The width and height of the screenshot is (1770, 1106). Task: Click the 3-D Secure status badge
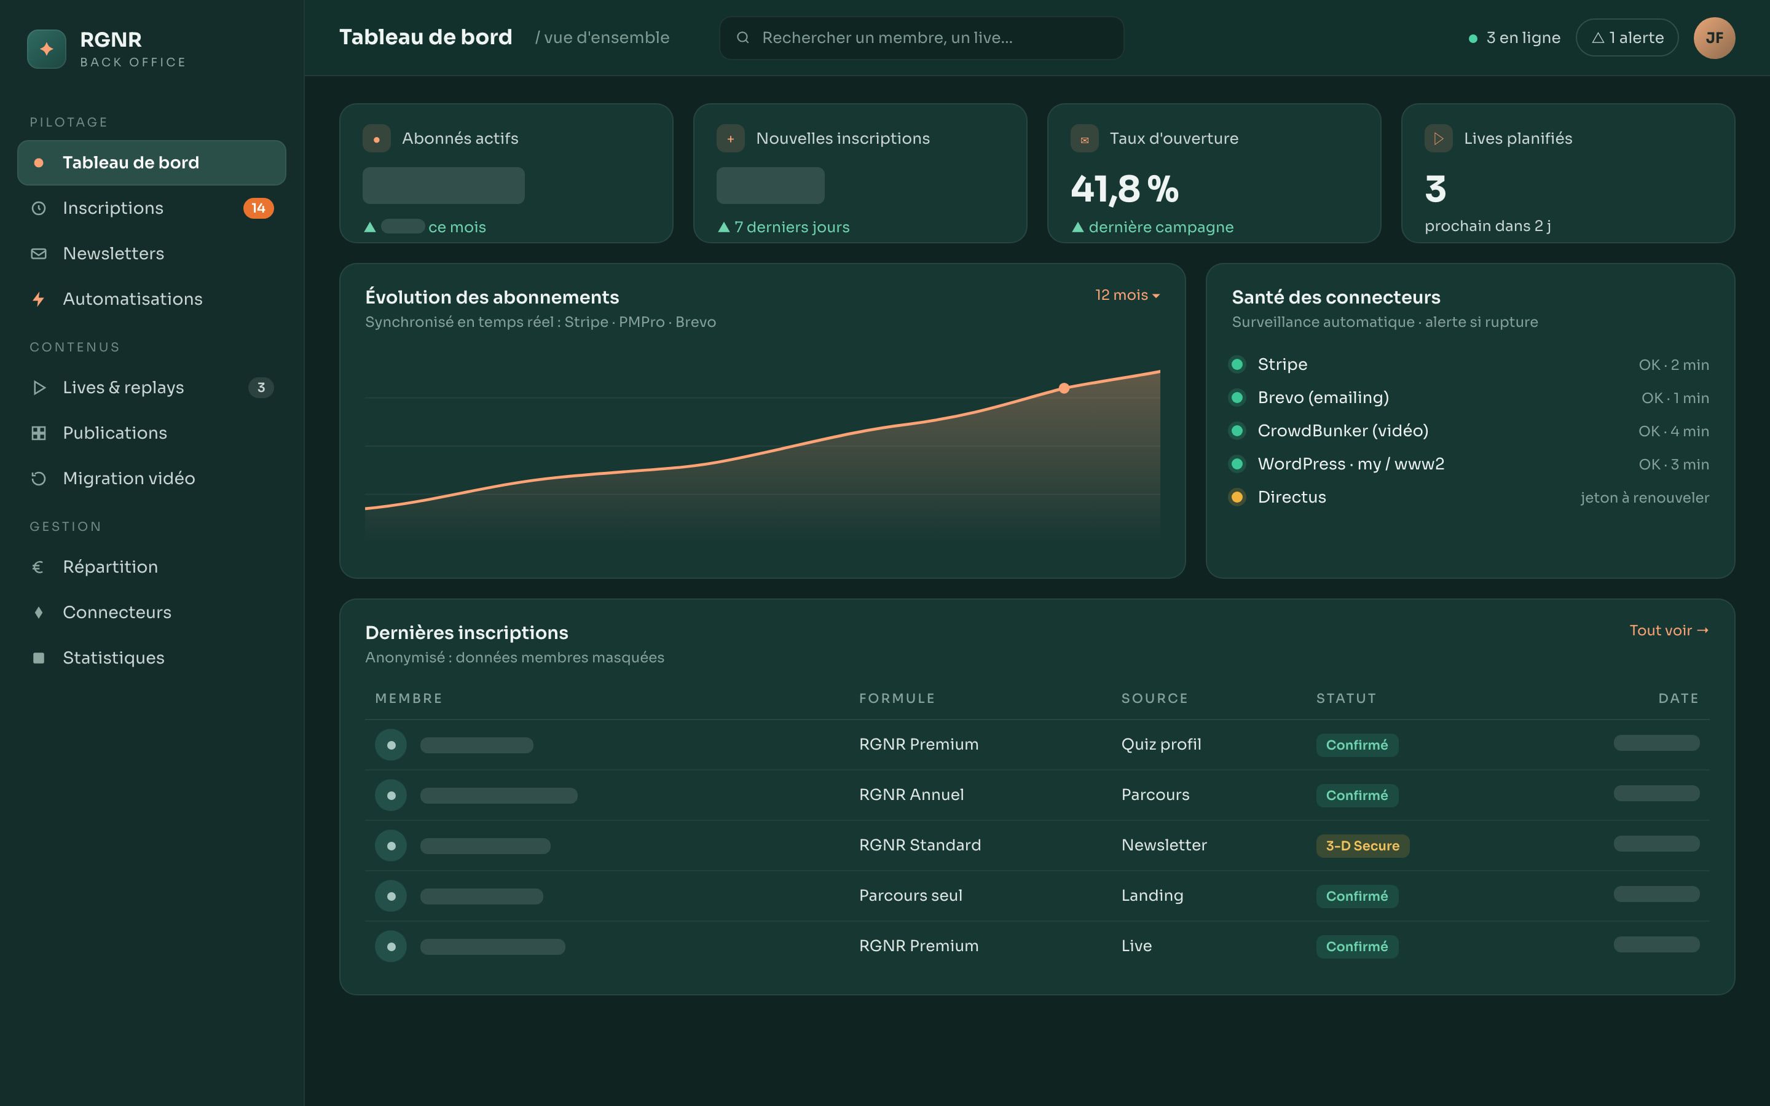click(1363, 845)
